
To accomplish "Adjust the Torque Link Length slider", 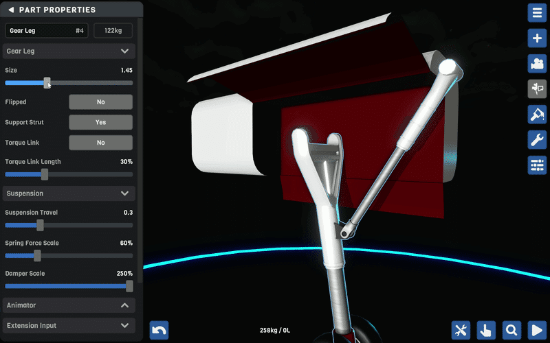I will pos(69,174).
